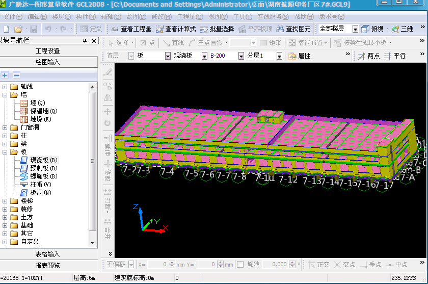Click 查找图元 binoculars button
428x284 pixels.
293,29
